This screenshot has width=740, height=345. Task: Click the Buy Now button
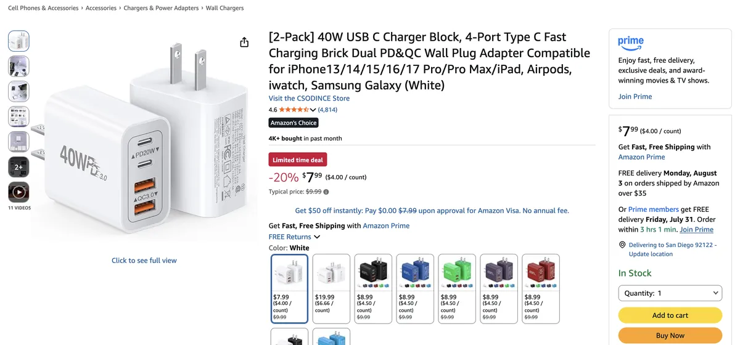(x=670, y=336)
